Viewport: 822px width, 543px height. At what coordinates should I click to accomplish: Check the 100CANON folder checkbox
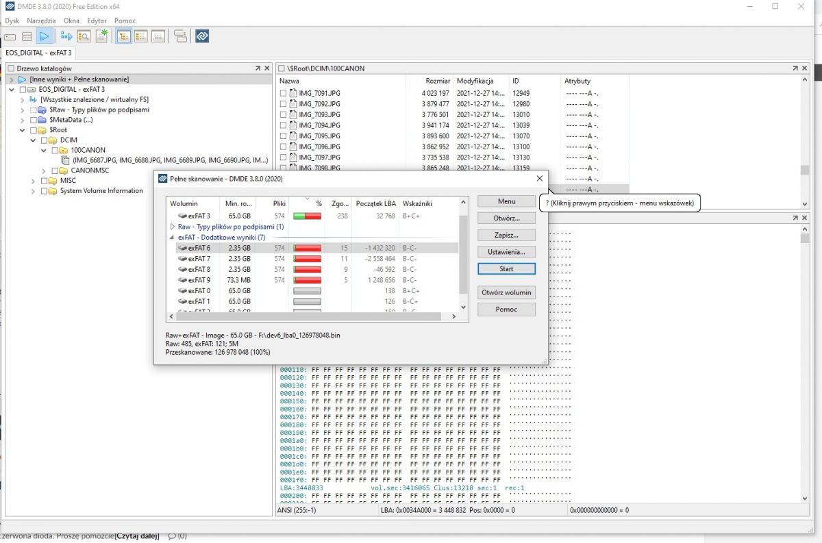(x=55, y=151)
